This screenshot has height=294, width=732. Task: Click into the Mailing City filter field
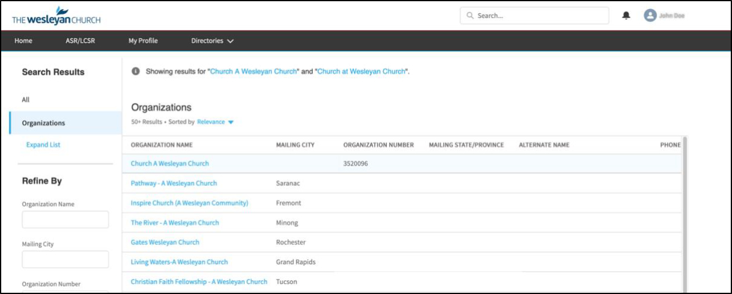pos(65,259)
